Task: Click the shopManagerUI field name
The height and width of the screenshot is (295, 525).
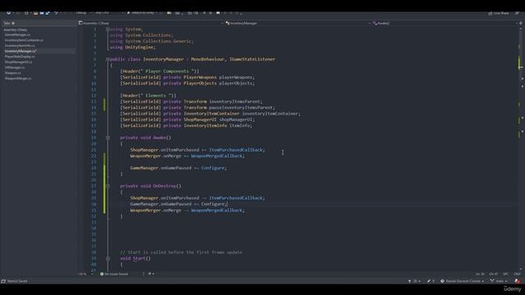Action: tap(235, 120)
